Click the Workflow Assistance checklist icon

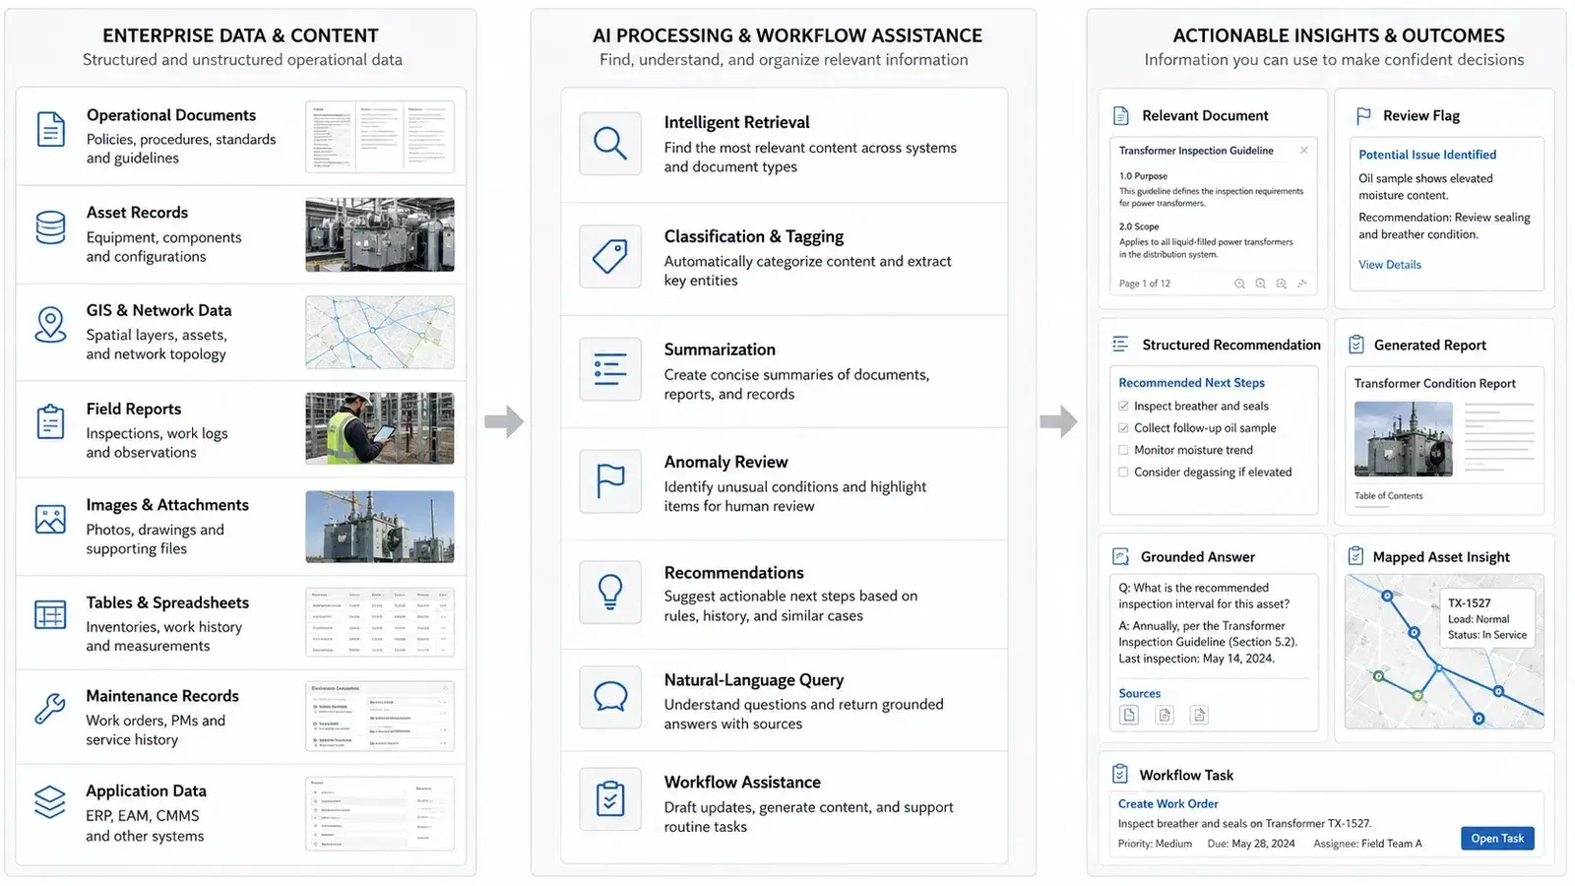(610, 798)
